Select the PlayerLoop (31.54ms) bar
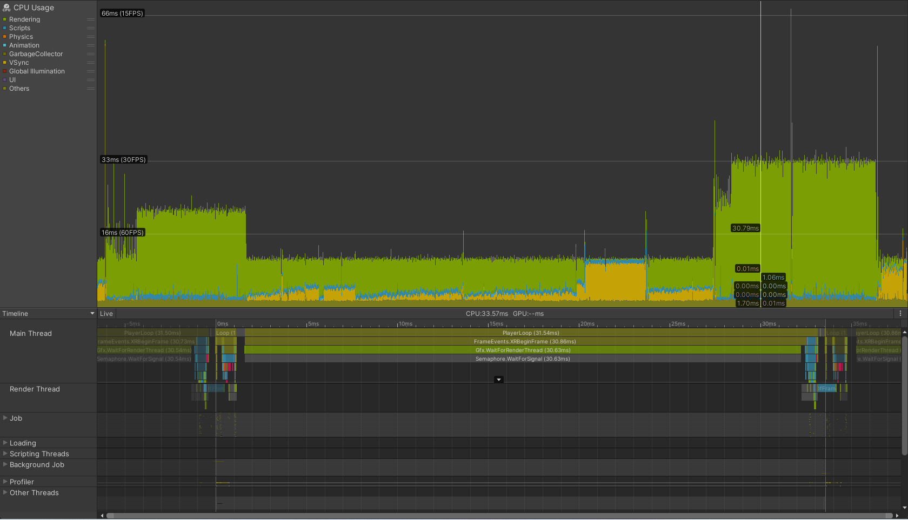This screenshot has height=520, width=908. click(x=532, y=333)
